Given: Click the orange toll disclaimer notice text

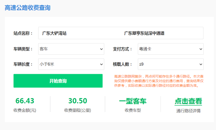Looking at the screenshot, I should point(158,81).
